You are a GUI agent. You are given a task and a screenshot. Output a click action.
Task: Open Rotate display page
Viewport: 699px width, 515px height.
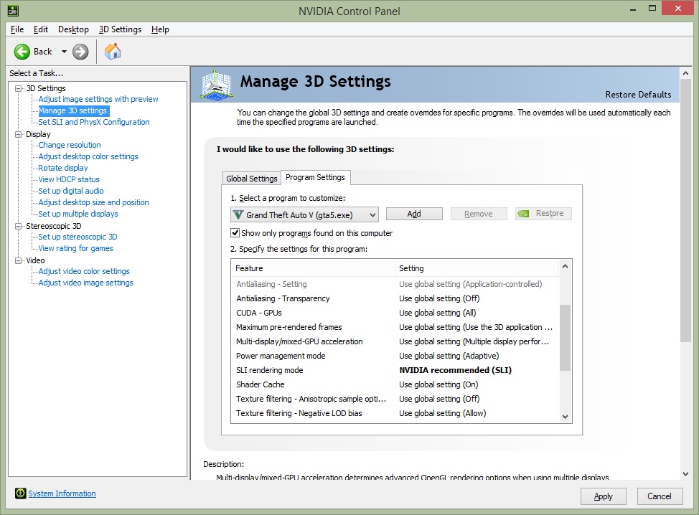tap(63, 168)
